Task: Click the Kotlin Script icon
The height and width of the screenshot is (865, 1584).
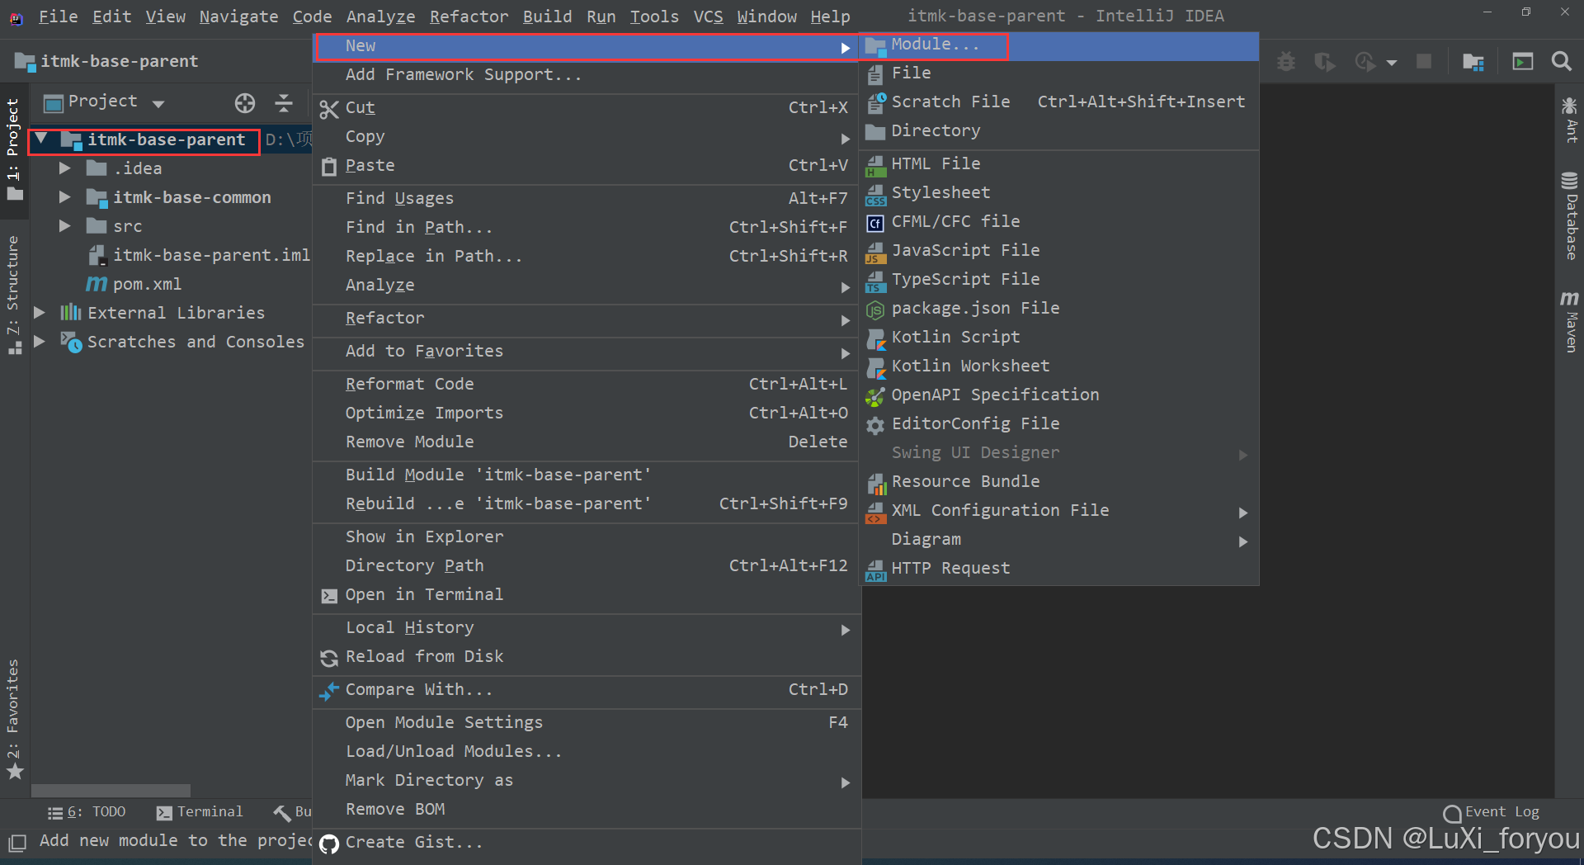Action: coord(876,338)
